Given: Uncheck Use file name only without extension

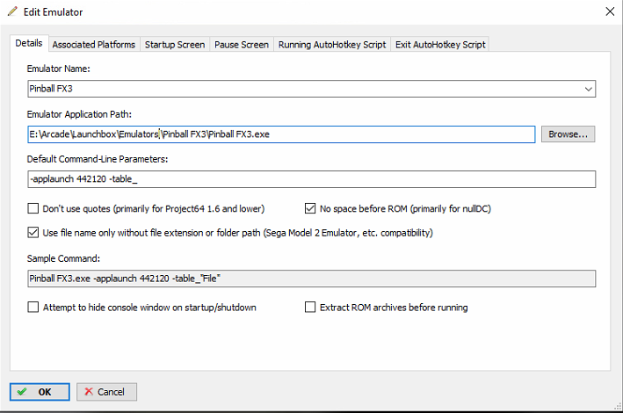Looking at the screenshot, I should (33, 233).
